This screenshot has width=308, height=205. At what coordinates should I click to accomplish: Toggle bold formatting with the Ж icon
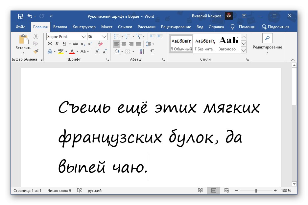click(x=50, y=44)
